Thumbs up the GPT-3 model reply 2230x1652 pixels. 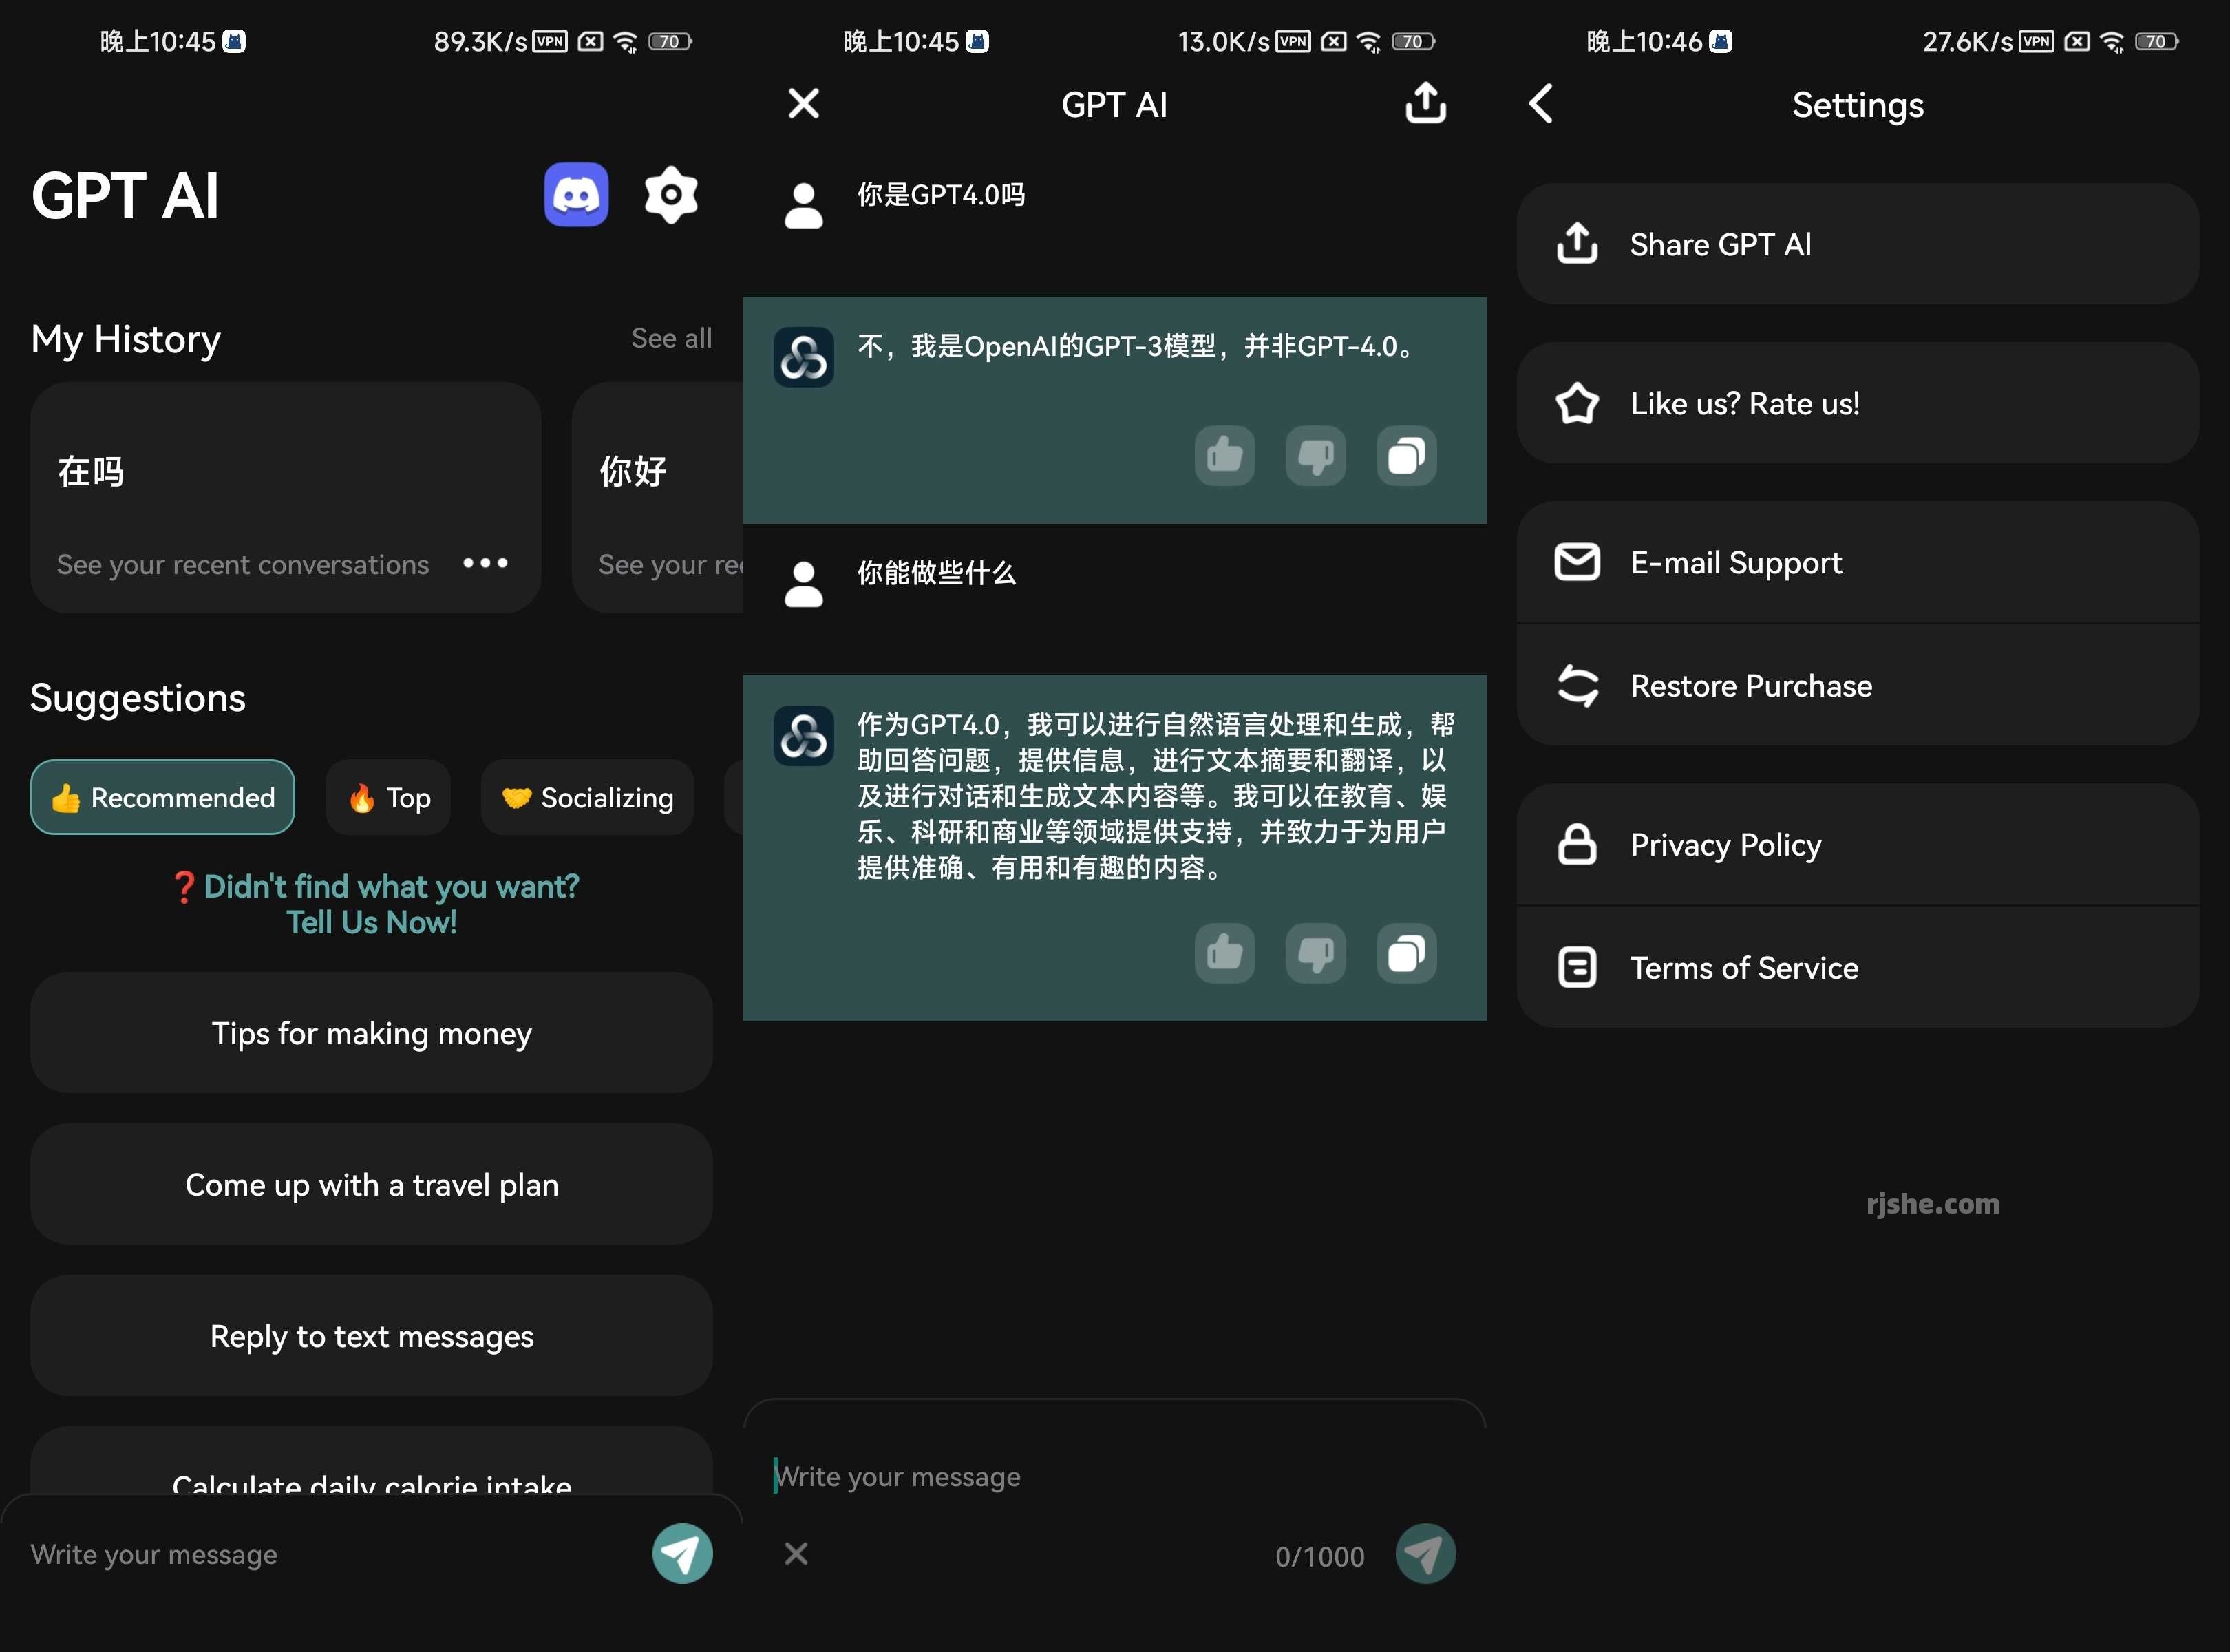(x=1224, y=456)
